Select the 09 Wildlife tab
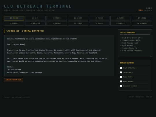 pyautogui.click(x=35, y=23)
